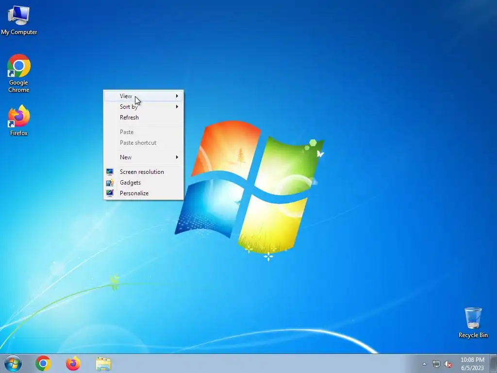Show hidden tray icons arrow
This screenshot has width=497, height=373.
424,364
